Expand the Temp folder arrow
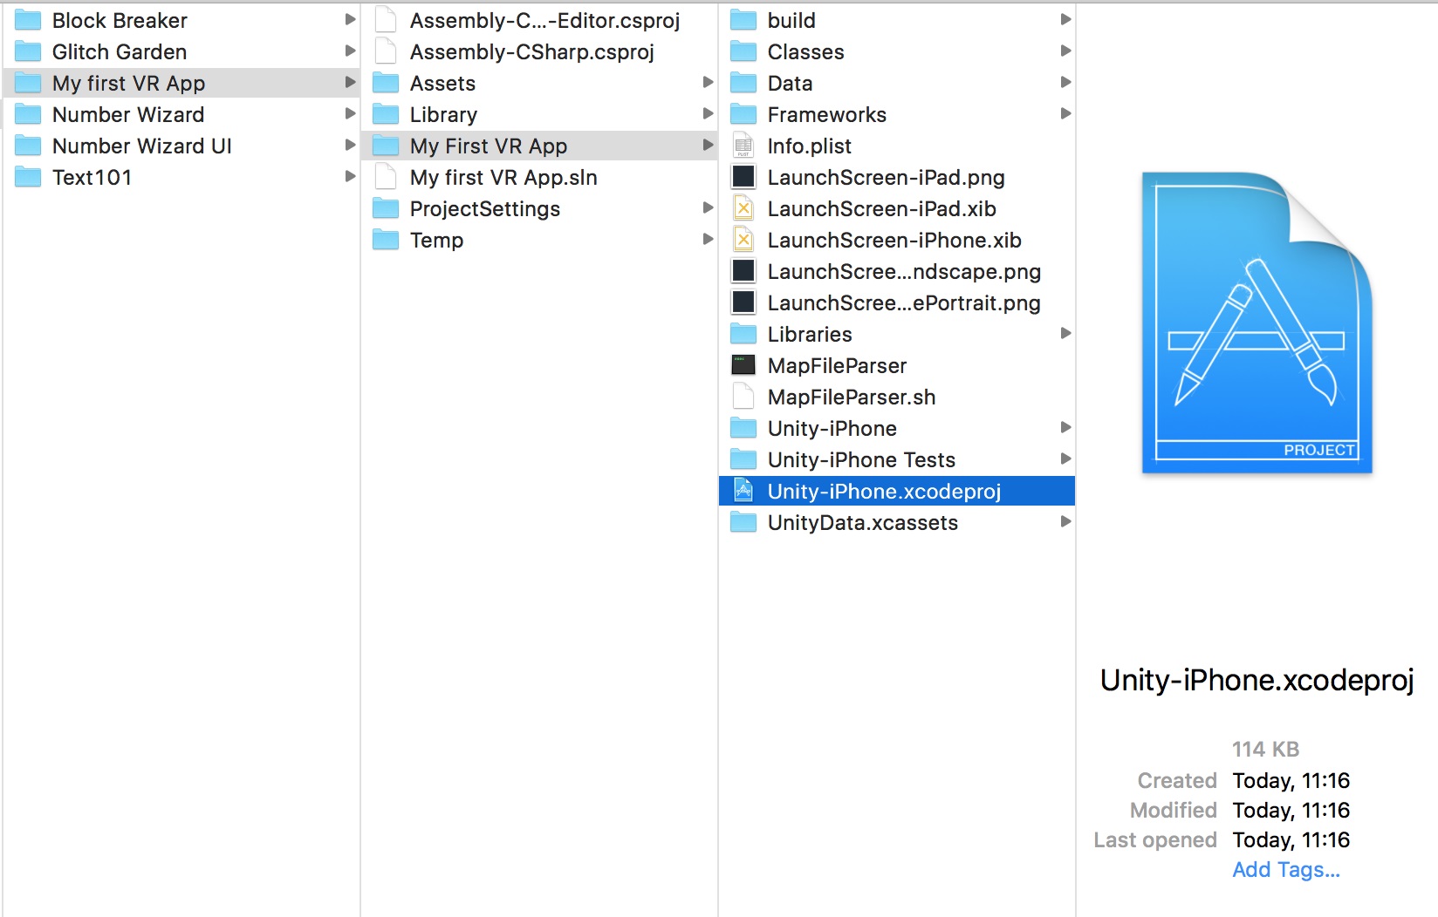 708,239
